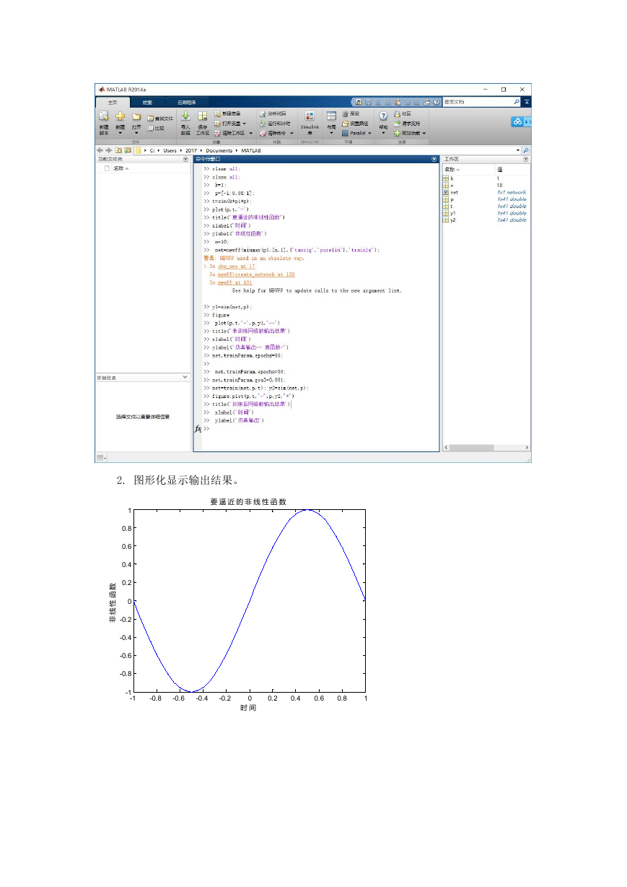The width and height of the screenshot is (627, 887).
Task: Click the Layout (布局) icon
Action: [x=331, y=116]
